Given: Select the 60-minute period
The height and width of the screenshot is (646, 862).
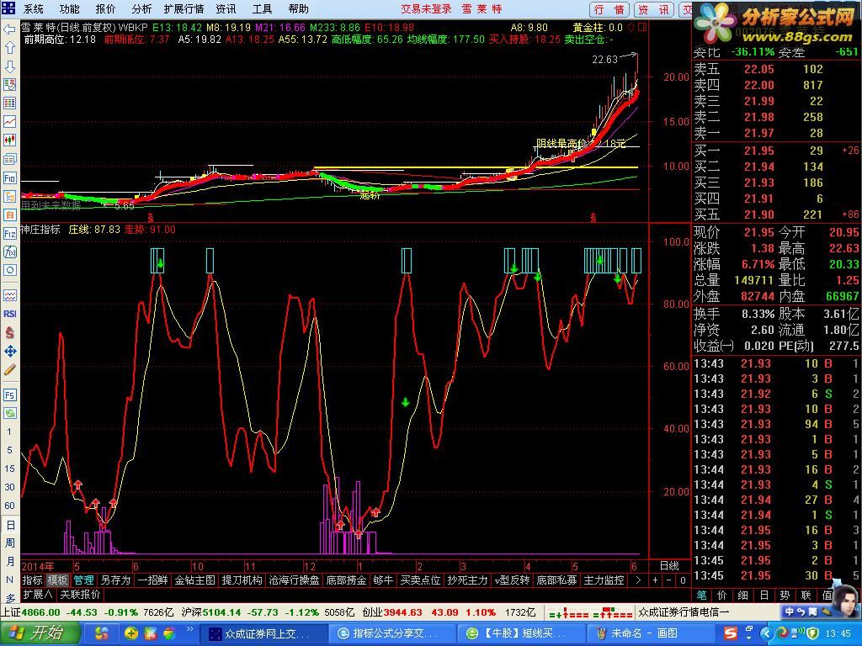Looking at the screenshot, I should pos(9,506).
